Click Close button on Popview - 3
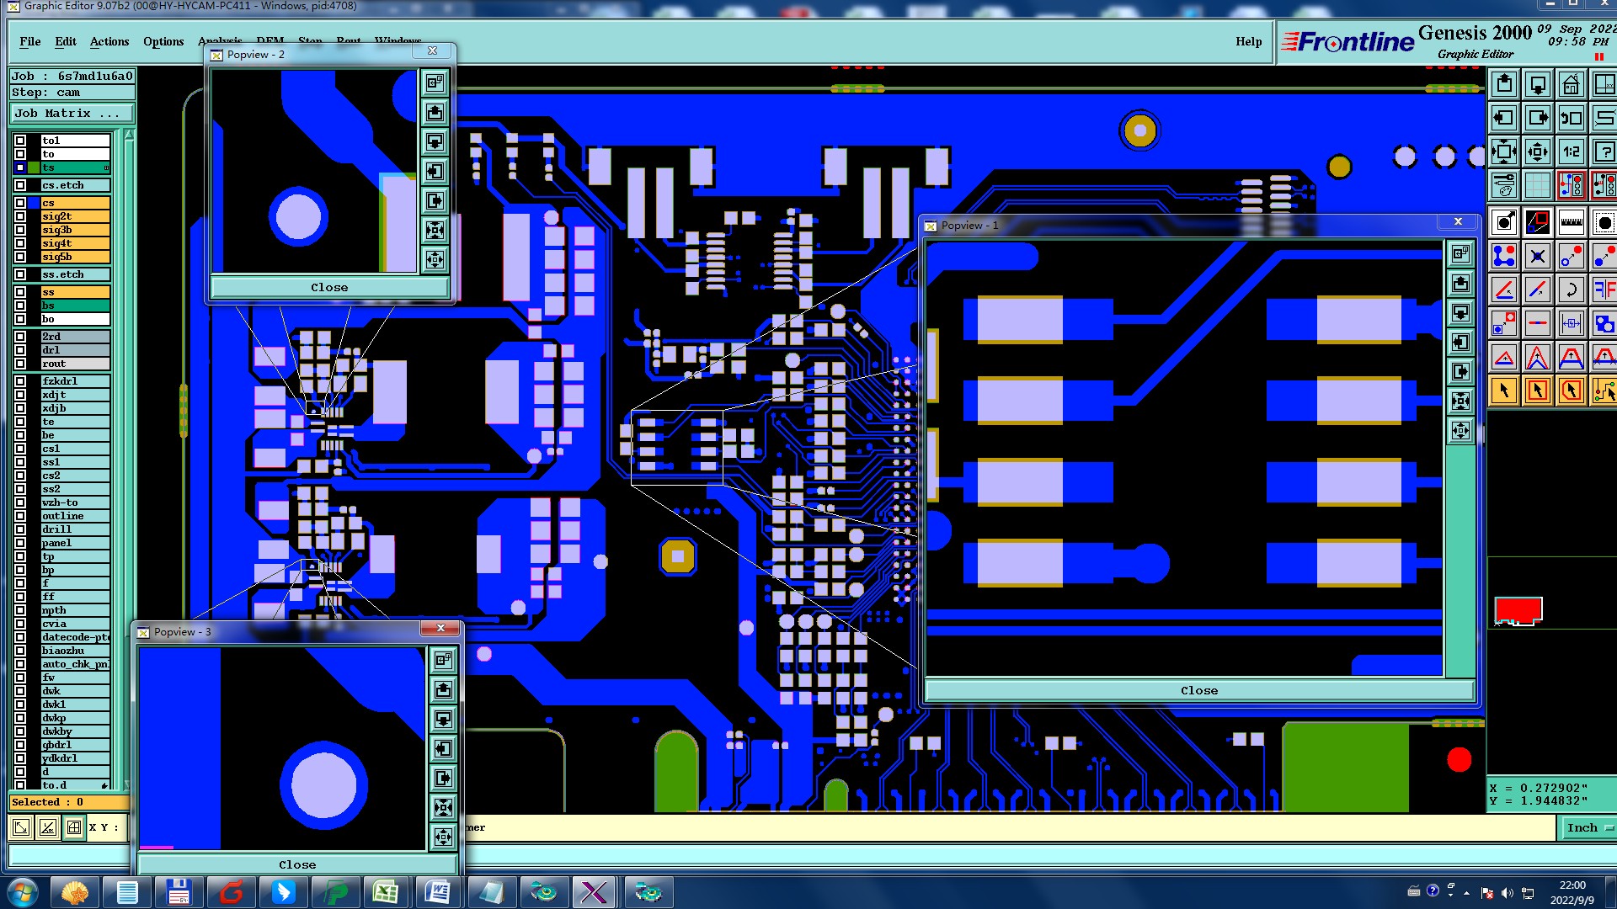 click(x=297, y=864)
